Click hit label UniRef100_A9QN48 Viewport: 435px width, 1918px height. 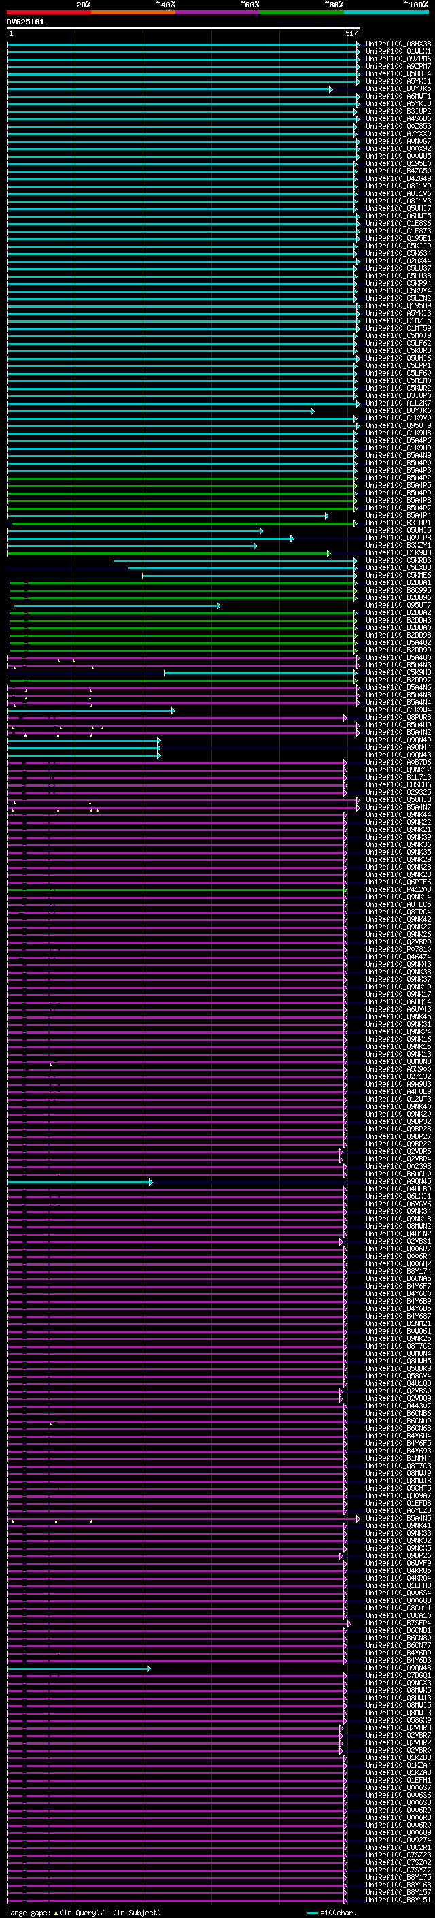[398, 1668]
